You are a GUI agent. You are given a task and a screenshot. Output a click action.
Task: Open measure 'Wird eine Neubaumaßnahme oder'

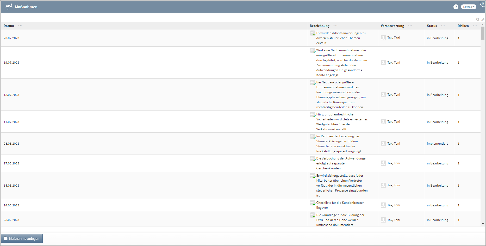pos(342,63)
